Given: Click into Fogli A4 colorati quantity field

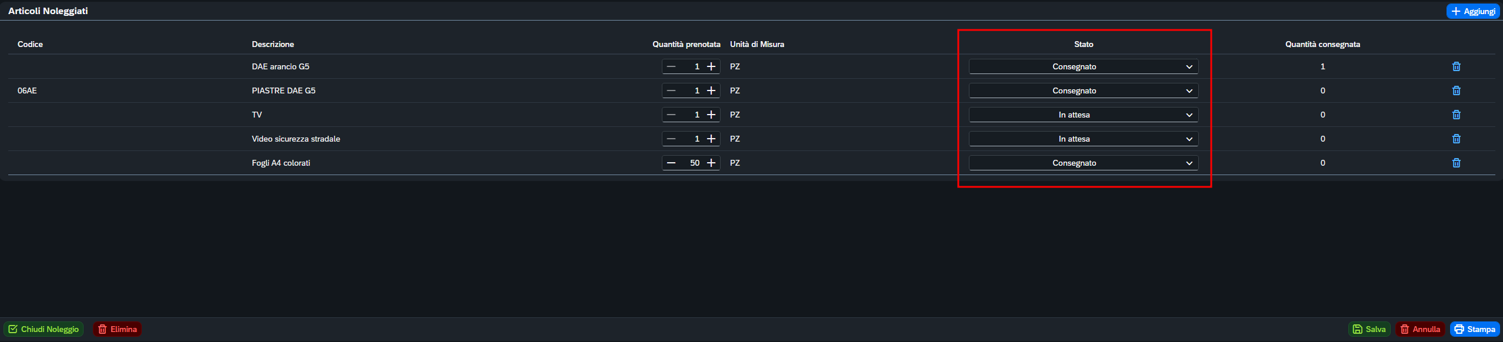Looking at the screenshot, I should (x=691, y=163).
